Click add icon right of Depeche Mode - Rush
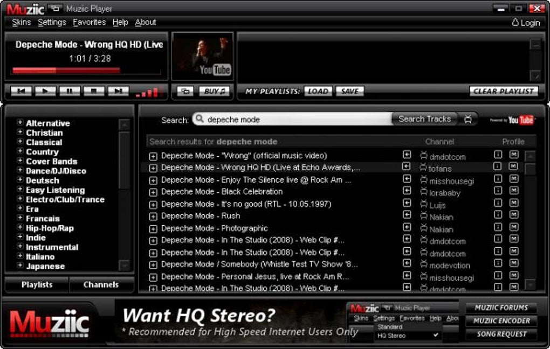The image size is (550, 349). 407,215
